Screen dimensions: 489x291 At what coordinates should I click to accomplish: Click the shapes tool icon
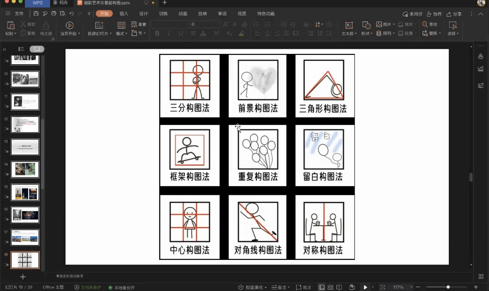pos(366,25)
